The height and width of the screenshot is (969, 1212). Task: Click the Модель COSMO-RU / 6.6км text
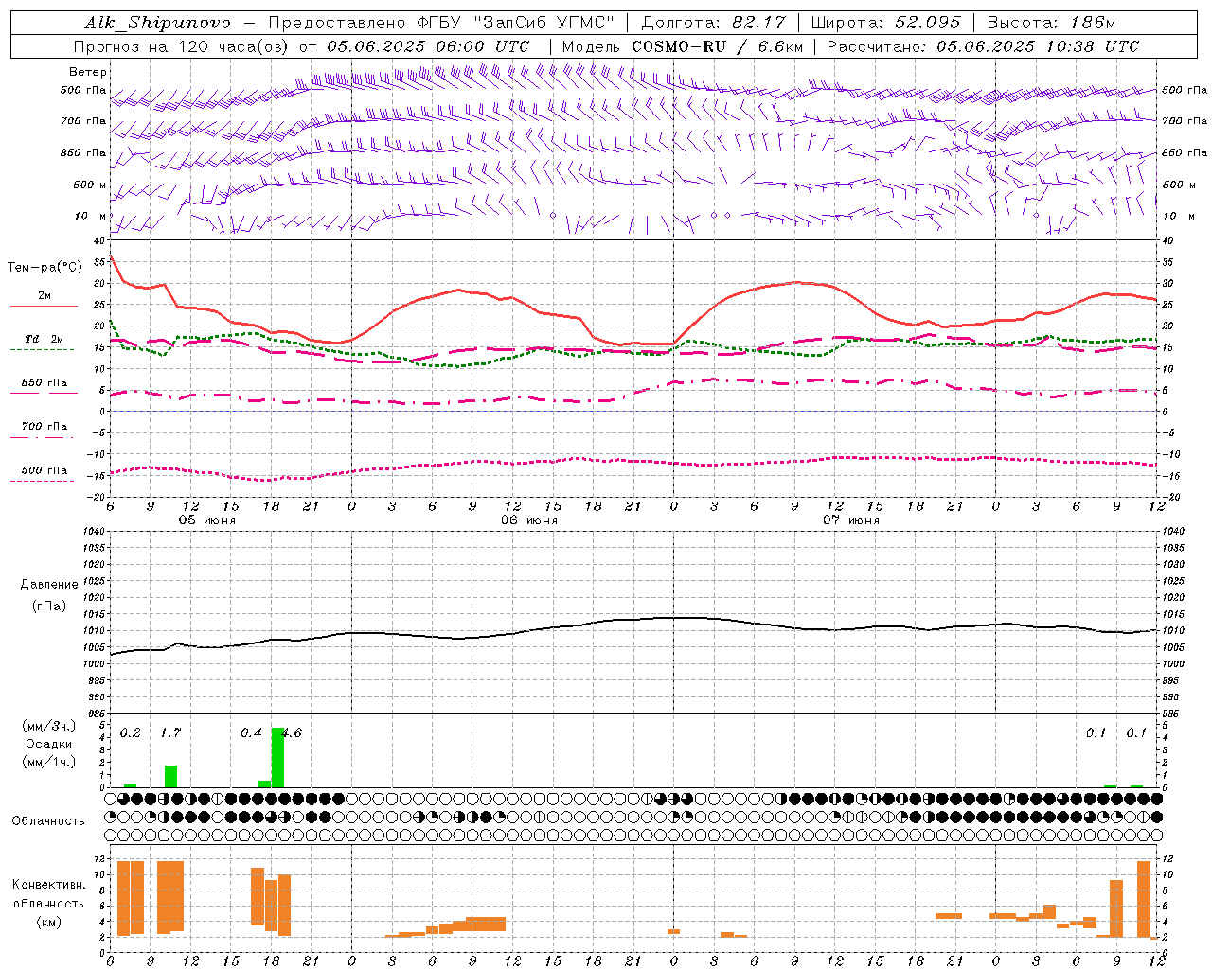pos(683,46)
